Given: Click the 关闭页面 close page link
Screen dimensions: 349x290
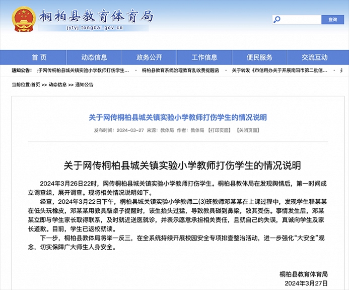Looking at the screenshot, I should click(x=248, y=130).
